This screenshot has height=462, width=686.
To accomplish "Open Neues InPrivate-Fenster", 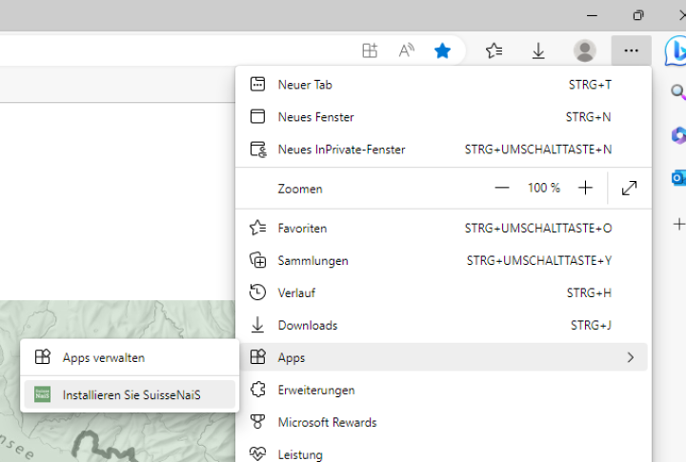I will (x=341, y=150).
